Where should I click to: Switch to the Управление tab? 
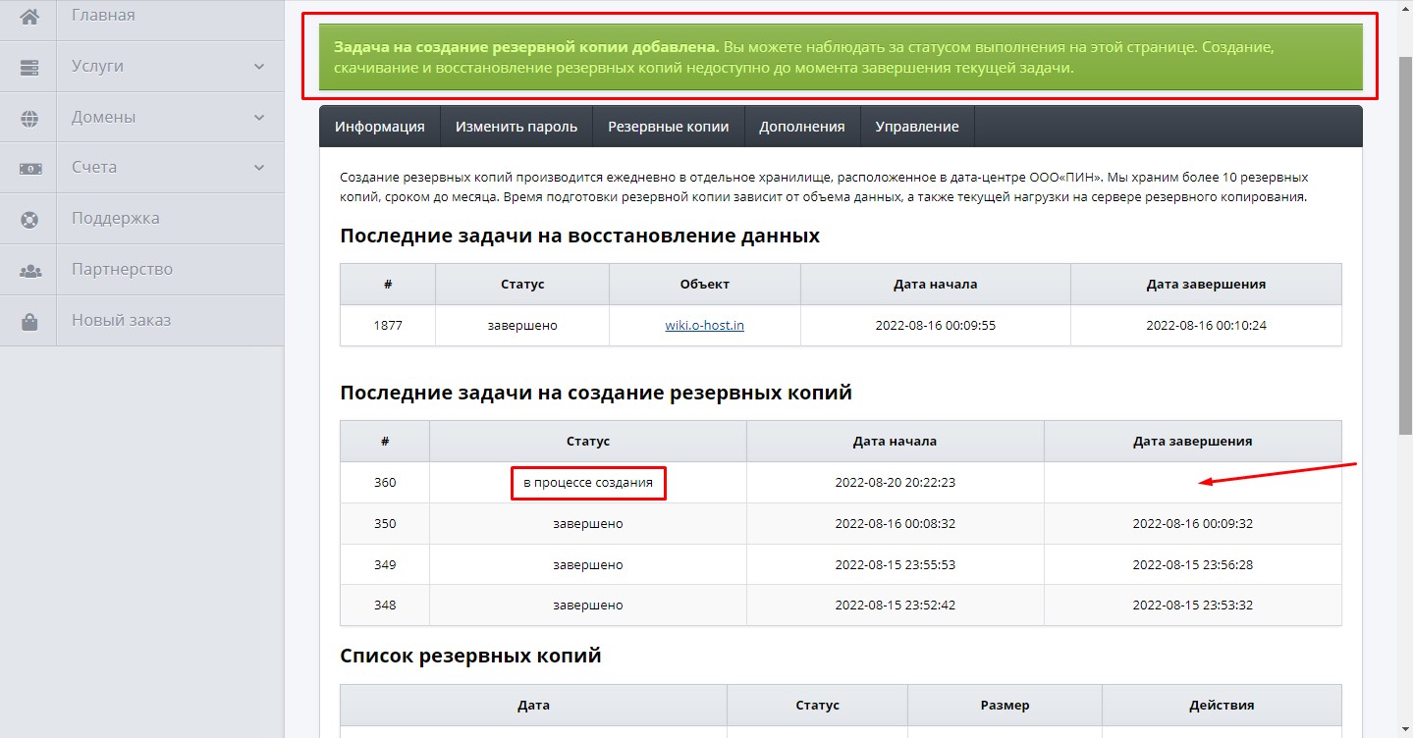tap(917, 127)
